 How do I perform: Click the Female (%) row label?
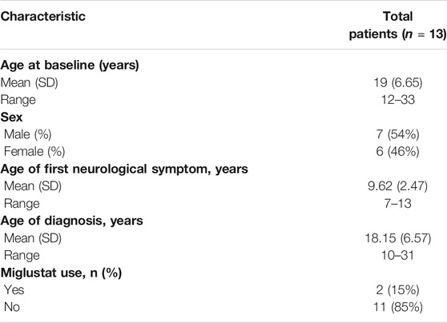(x=34, y=151)
